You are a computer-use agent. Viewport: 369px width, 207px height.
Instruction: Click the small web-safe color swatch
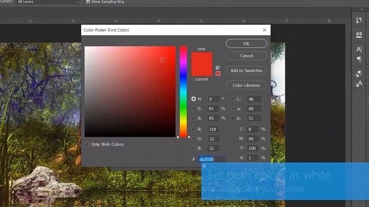218,74
